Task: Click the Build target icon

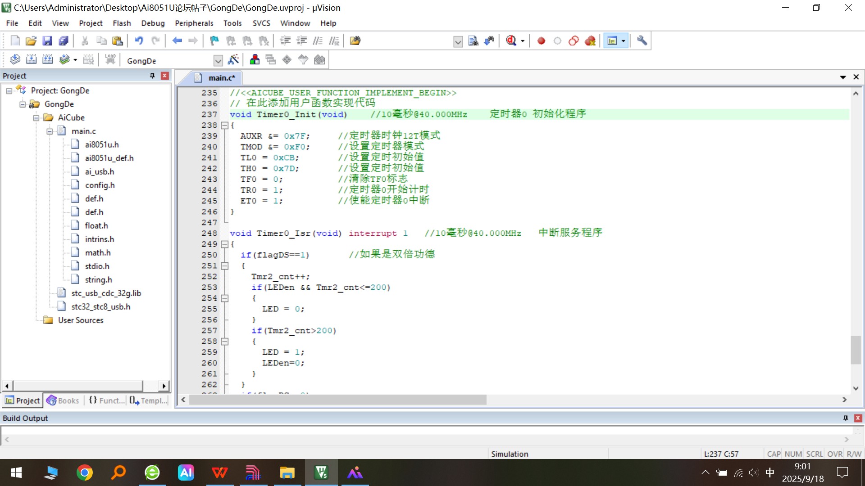Action: [32, 60]
